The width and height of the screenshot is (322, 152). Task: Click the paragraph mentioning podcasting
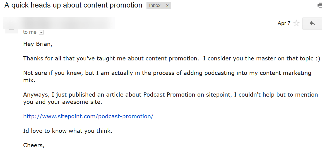pos(167,76)
